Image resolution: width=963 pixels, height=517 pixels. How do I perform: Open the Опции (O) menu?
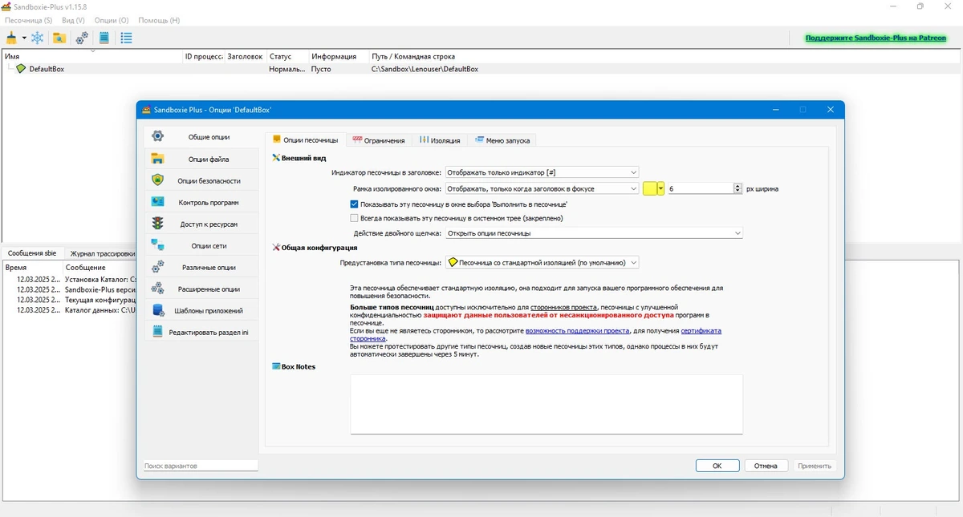pyautogui.click(x=112, y=20)
